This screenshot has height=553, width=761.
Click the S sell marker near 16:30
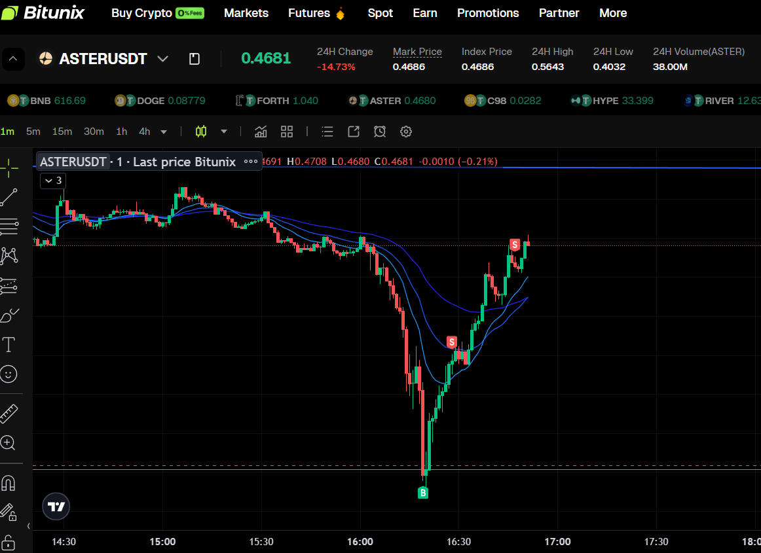[x=452, y=342]
